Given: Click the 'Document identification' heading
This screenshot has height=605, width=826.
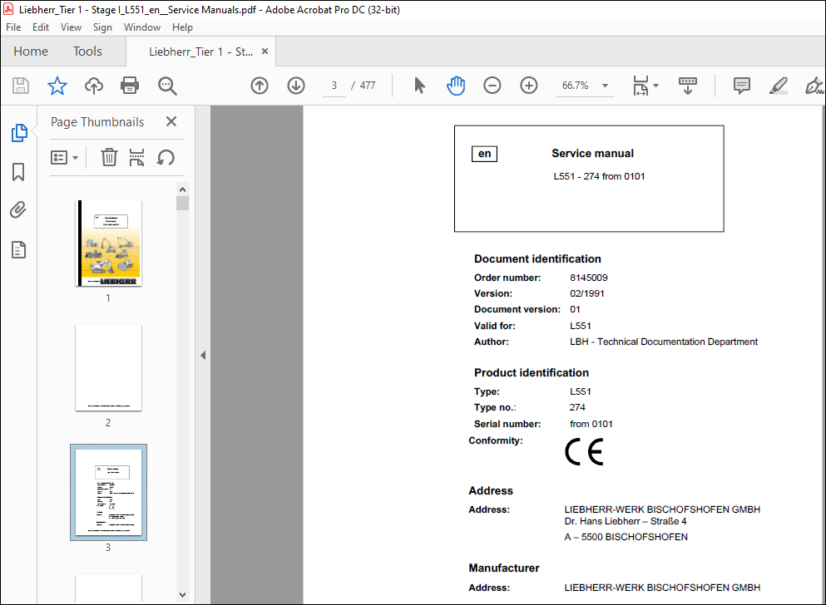Looking at the screenshot, I should click(537, 258).
